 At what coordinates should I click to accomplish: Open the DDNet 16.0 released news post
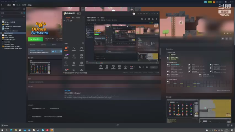point(72,93)
